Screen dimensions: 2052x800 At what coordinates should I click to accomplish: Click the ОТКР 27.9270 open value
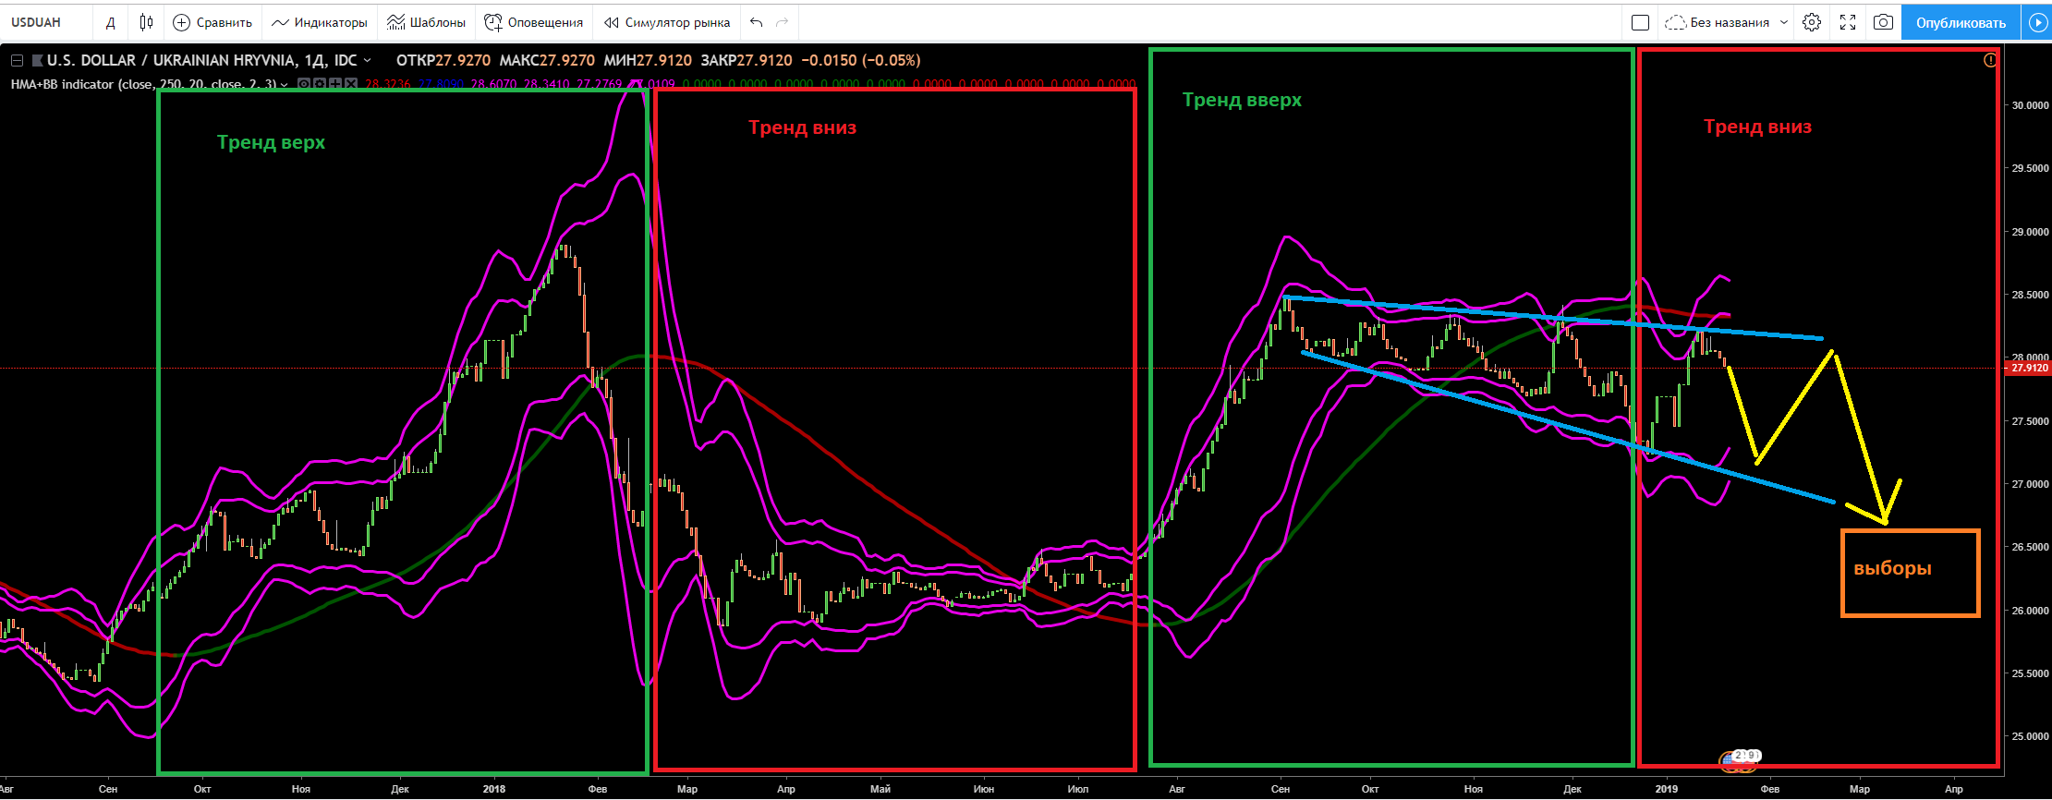(x=443, y=60)
